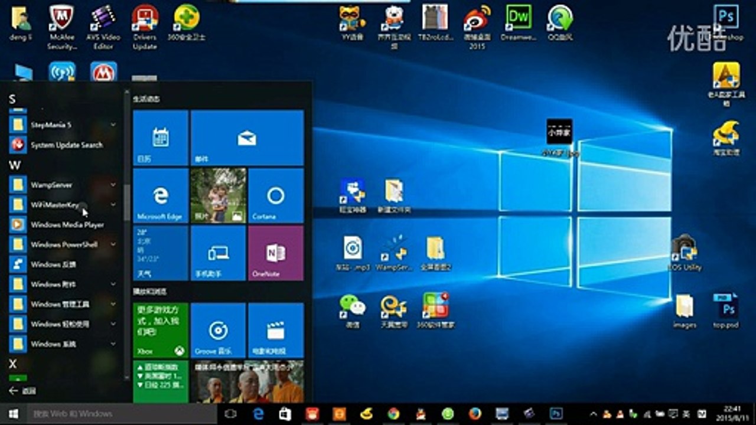
Task: Open the 微信 (WeChat) desktop icon
Action: (x=352, y=310)
